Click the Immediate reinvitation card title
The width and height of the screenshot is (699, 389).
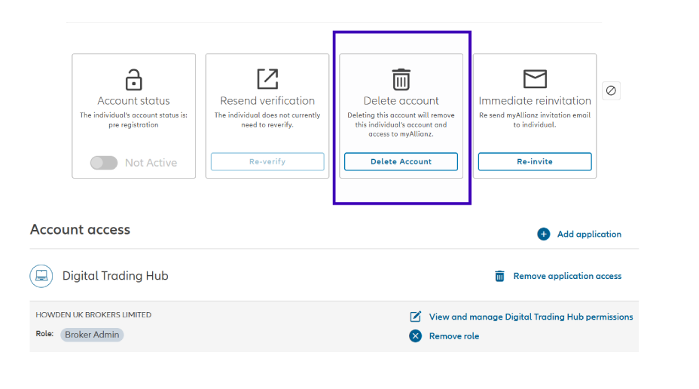[x=535, y=101]
